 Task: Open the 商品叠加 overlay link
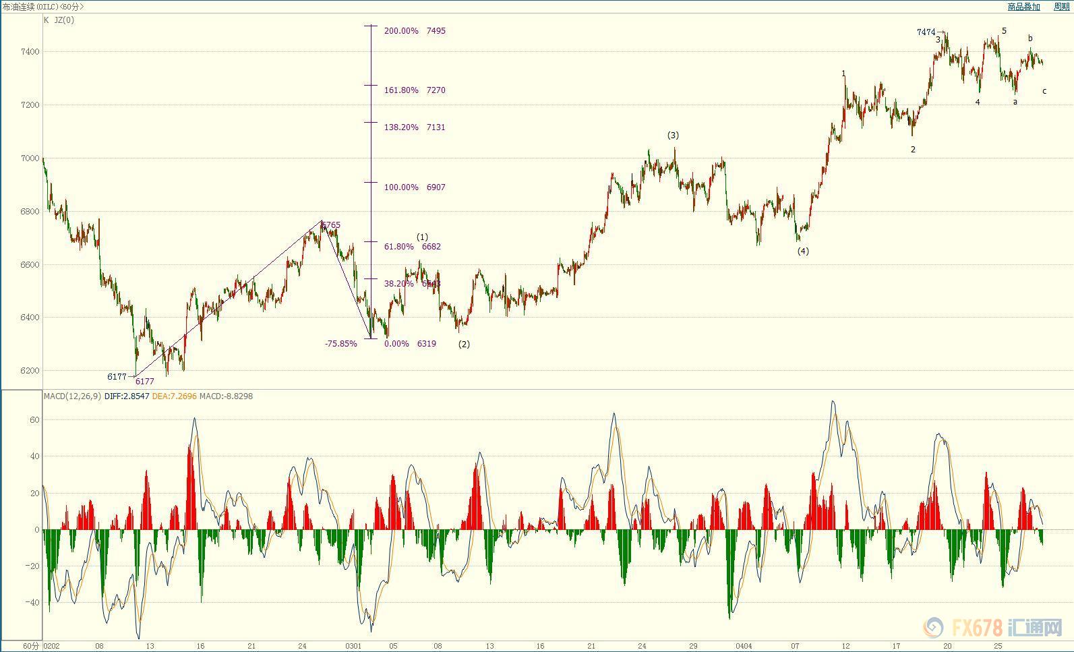click(x=1023, y=7)
